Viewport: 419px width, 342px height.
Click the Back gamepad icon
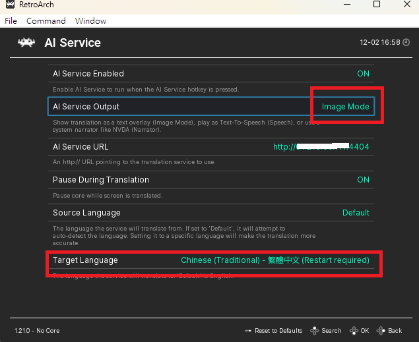[x=381, y=331]
